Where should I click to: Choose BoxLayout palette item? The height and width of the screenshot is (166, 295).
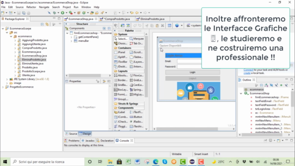[121, 90]
